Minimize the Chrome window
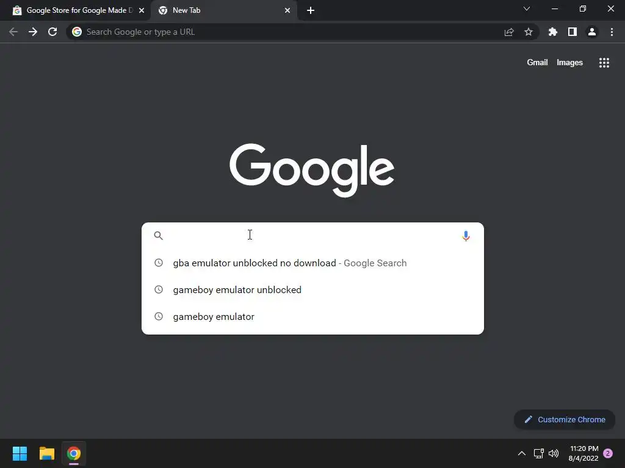Viewport: 625px width, 468px height. 554,9
